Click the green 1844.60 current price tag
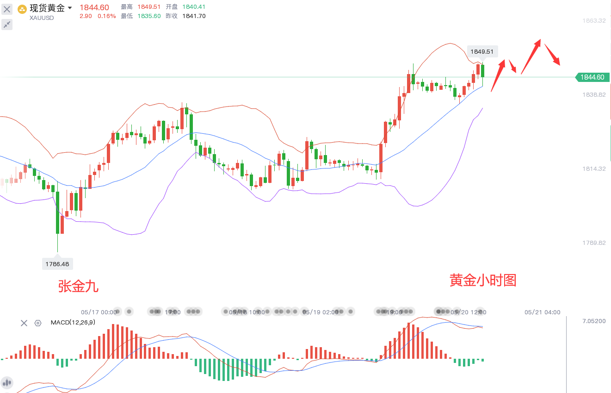 tap(592, 77)
